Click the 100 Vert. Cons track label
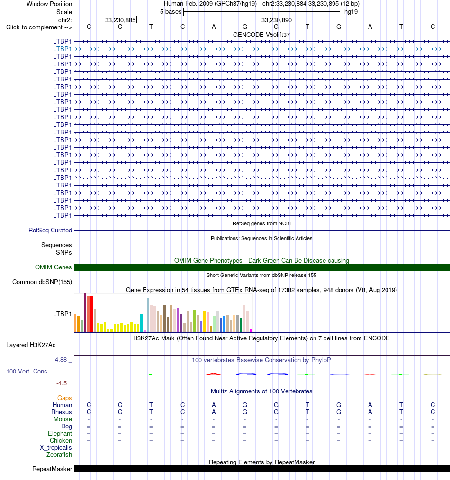 (x=27, y=371)
